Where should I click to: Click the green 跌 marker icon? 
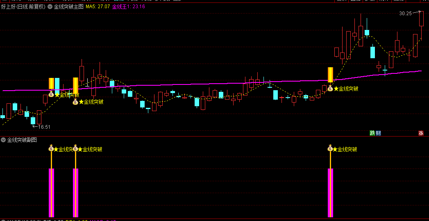[x=372, y=133]
